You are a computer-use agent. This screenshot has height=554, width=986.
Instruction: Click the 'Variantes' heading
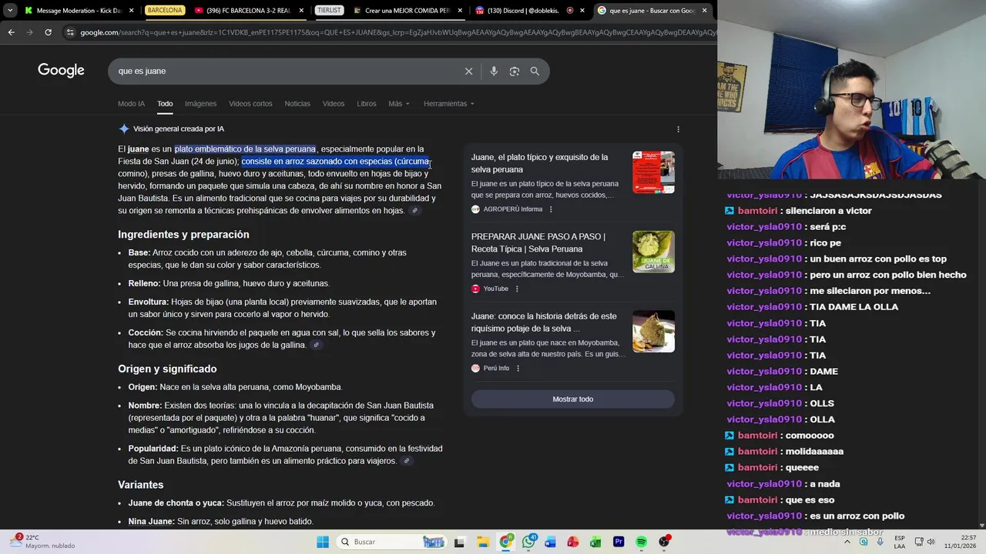coord(141,485)
